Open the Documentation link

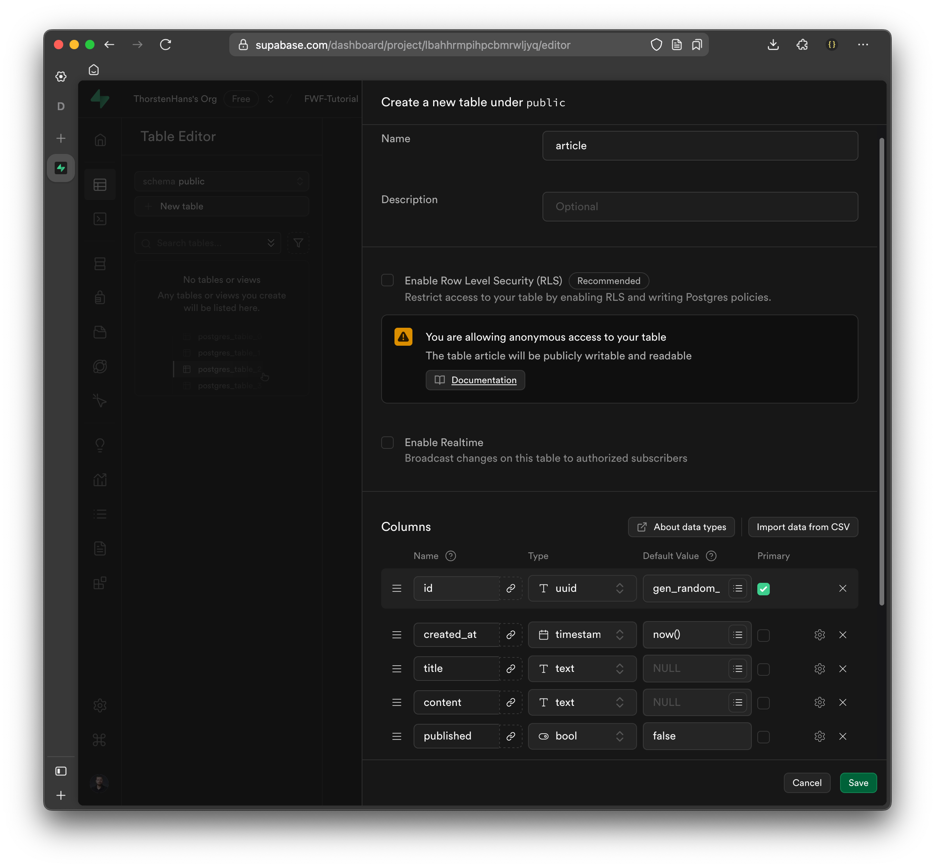pyautogui.click(x=483, y=380)
